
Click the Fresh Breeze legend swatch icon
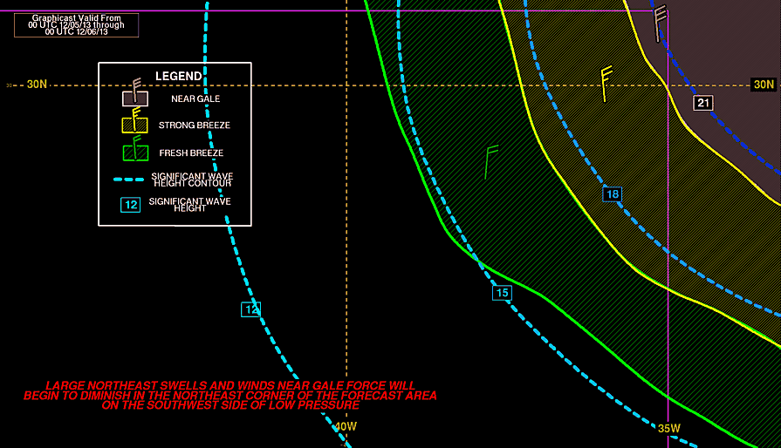click(135, 149)
